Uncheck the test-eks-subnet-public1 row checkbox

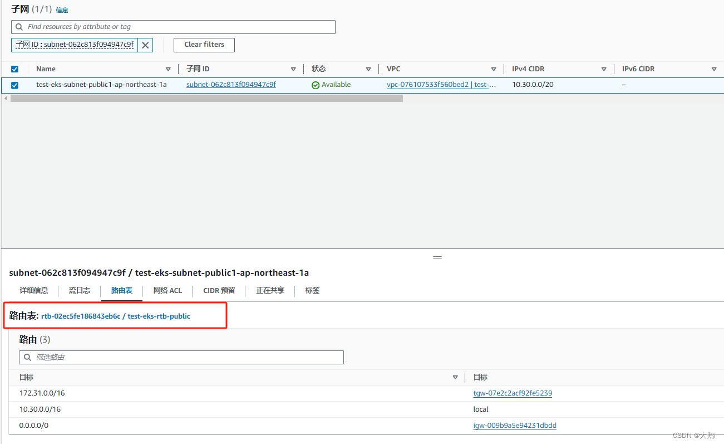coord(15,85)
